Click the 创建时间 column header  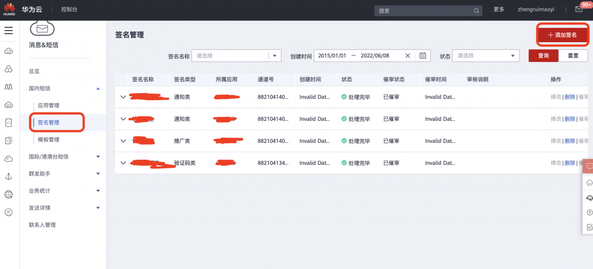click(310, 79)
